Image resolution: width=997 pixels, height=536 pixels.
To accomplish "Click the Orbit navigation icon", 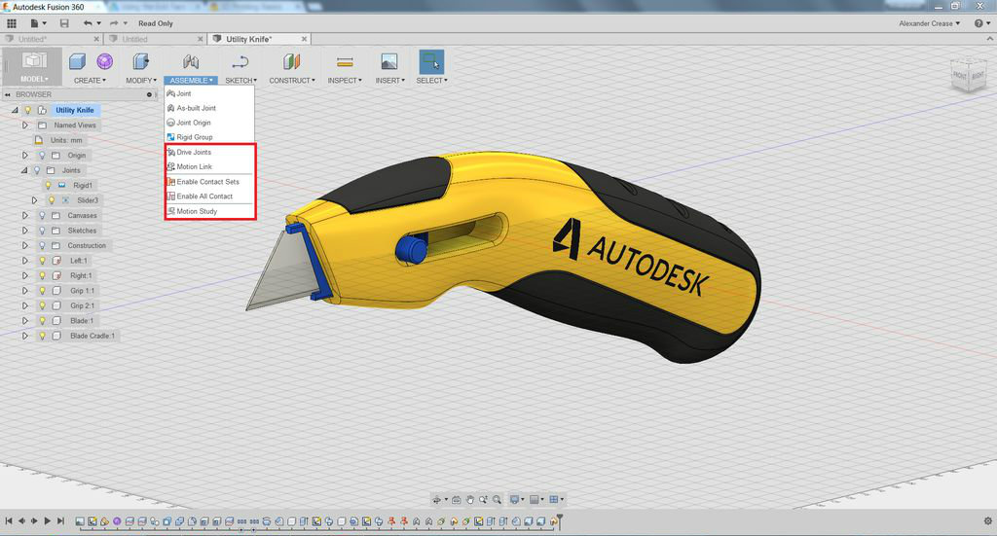I will click(439, 500).
